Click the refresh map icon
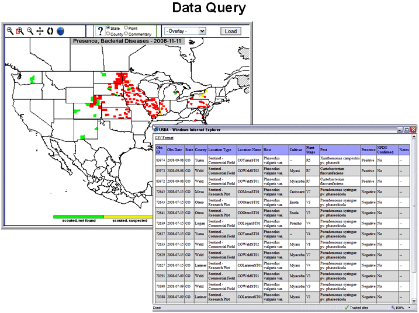Viewport: 419px width, 313px height. click(x=50, y=31)
